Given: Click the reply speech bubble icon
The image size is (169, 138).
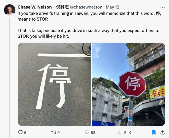Looking at the screenshot, I should tap(20, 132).
